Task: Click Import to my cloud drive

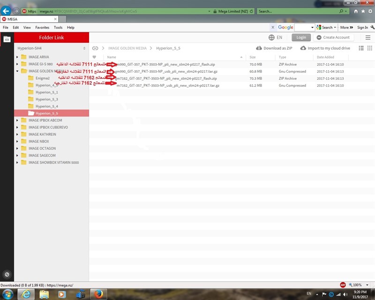Action: point(325,48)
